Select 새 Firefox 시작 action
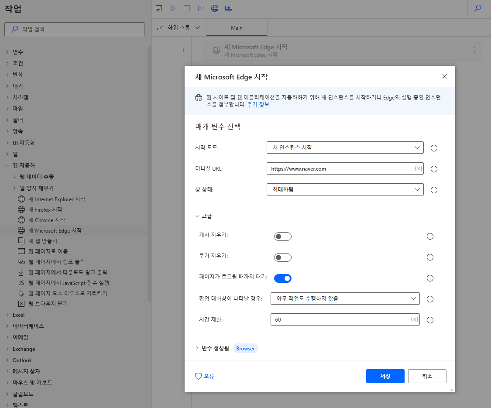The image size is (491, 408). coord(45,209)
